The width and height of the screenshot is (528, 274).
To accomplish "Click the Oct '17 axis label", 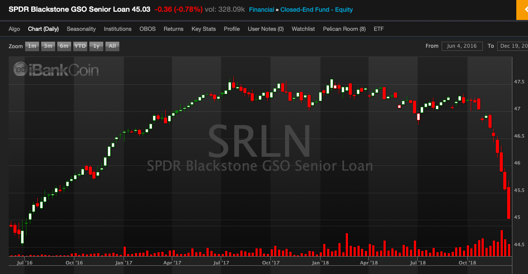I will [x=271, y=263].
